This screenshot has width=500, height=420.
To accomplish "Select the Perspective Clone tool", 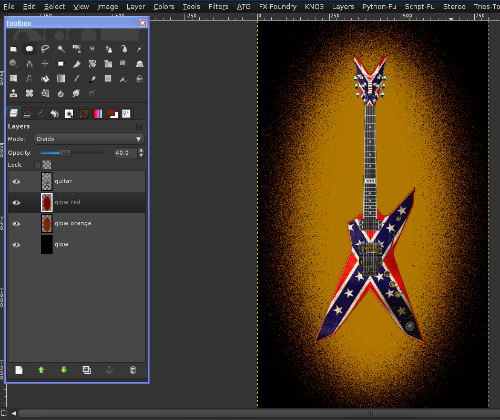I will 45,93.
